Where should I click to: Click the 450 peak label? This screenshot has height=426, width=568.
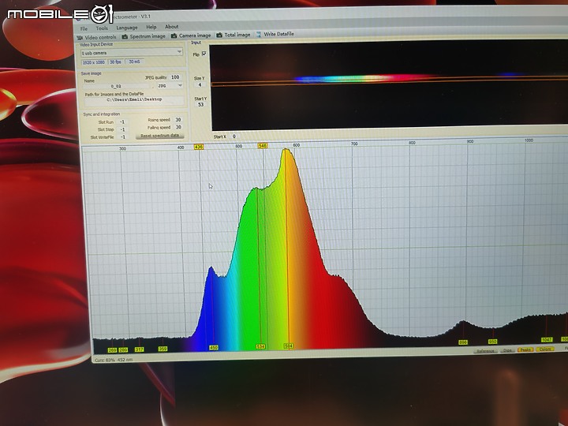click(214, 348)
